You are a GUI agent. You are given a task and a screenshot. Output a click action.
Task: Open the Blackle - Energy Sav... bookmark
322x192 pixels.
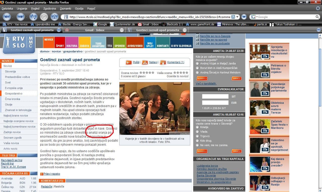click(x=74, y=24)
